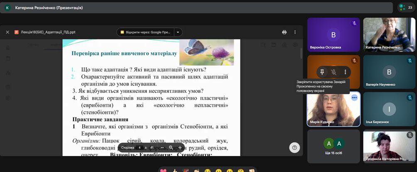
Task: Click the 'Відкрити через: Google Пре...' button
Action: pos(146,32)
